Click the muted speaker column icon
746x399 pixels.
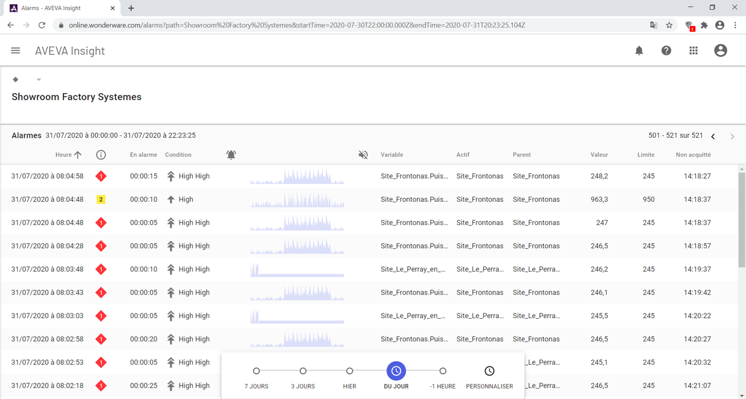pos(363,155)
